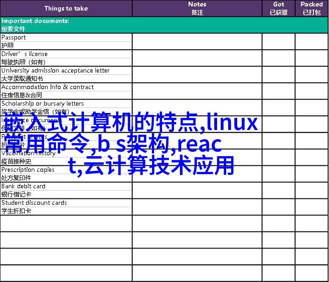The width and height of the screenshot is (329, 282).
Task: Select the "住宿信息&合同" cell
Action: (66, 96)
